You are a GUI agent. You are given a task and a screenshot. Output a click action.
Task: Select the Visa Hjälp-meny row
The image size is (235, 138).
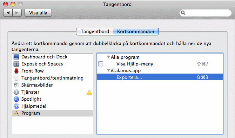tap(160, 64)
